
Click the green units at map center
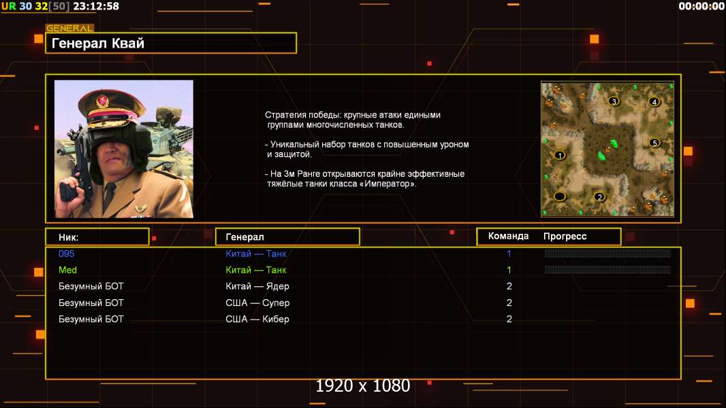point(608,150)
